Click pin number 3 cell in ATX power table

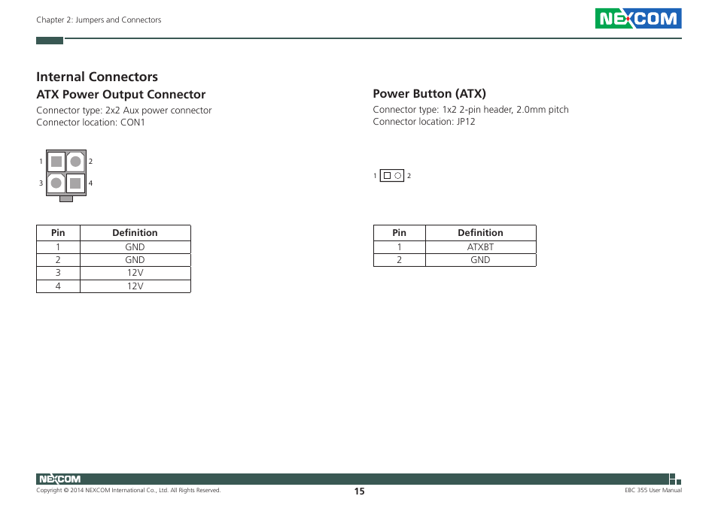[58, 273]
